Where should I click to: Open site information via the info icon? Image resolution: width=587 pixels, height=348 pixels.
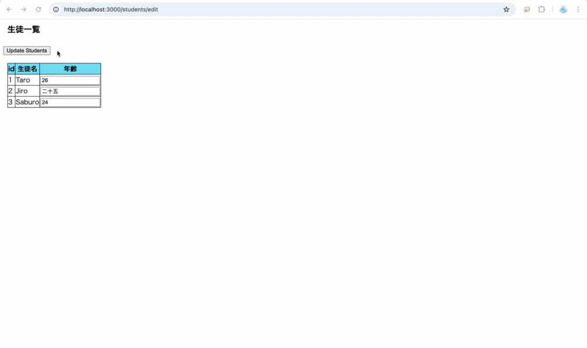coord(55,9)
